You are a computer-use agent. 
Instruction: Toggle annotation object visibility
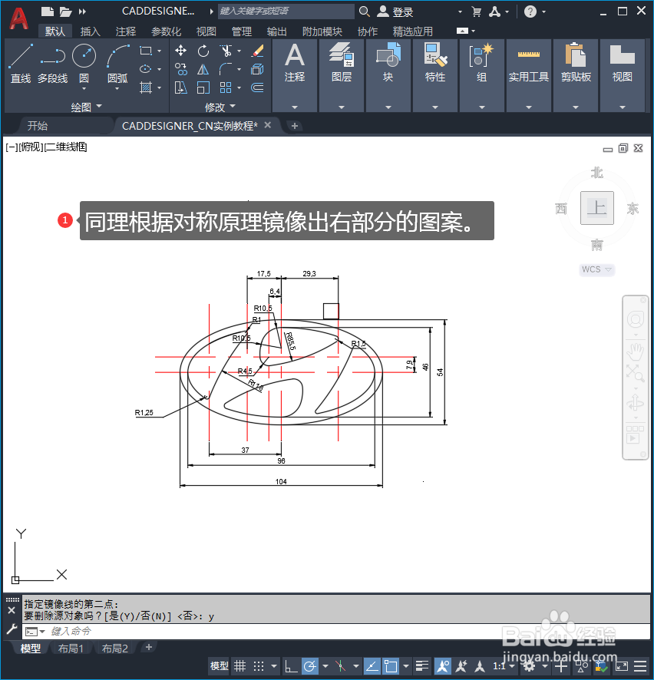coord(443,665)
